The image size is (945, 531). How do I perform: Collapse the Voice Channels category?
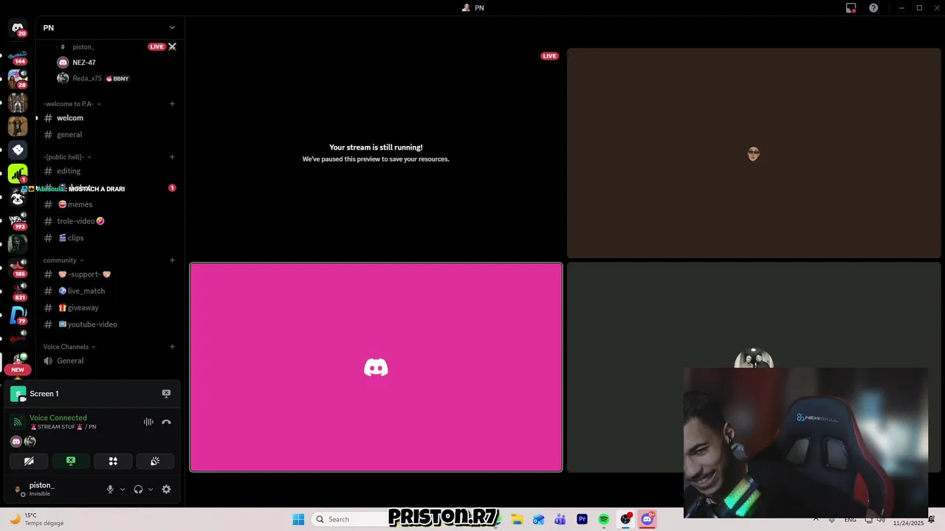(x=69, y=347)
